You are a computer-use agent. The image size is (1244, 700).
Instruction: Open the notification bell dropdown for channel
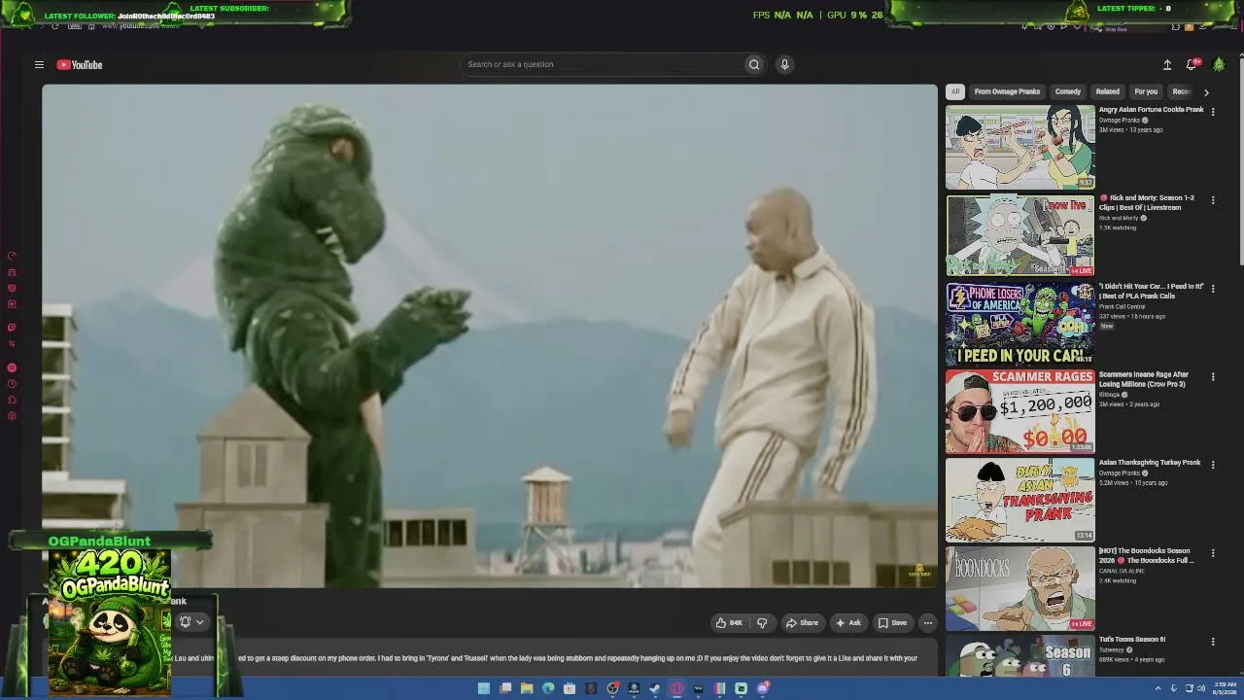pyautogui.click(x=191, y=622)
